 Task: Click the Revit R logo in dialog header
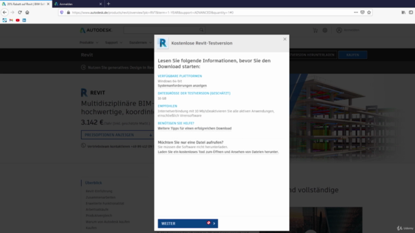(x=163, y=43)
